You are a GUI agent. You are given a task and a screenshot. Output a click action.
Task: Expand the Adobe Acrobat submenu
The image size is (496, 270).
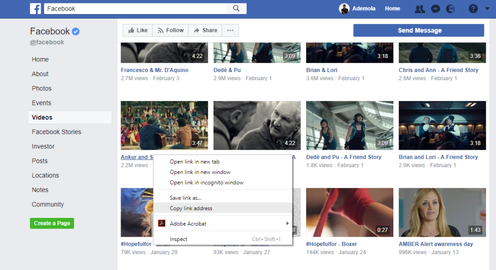[x=223, y=223]
